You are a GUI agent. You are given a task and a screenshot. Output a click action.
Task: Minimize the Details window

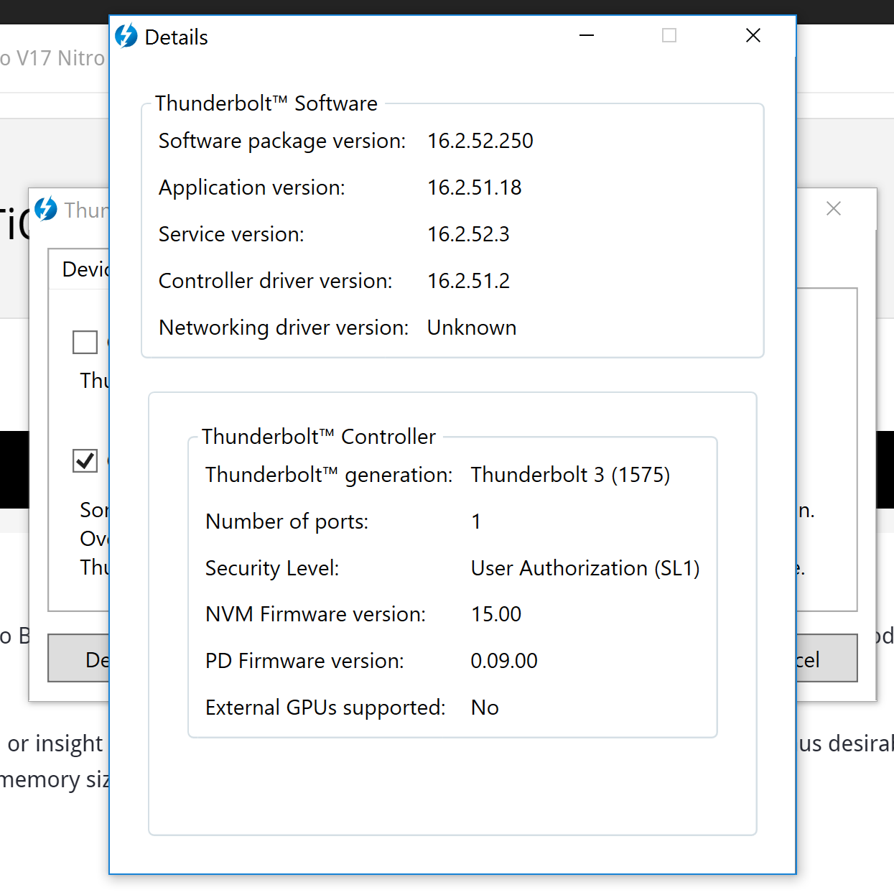587,35
